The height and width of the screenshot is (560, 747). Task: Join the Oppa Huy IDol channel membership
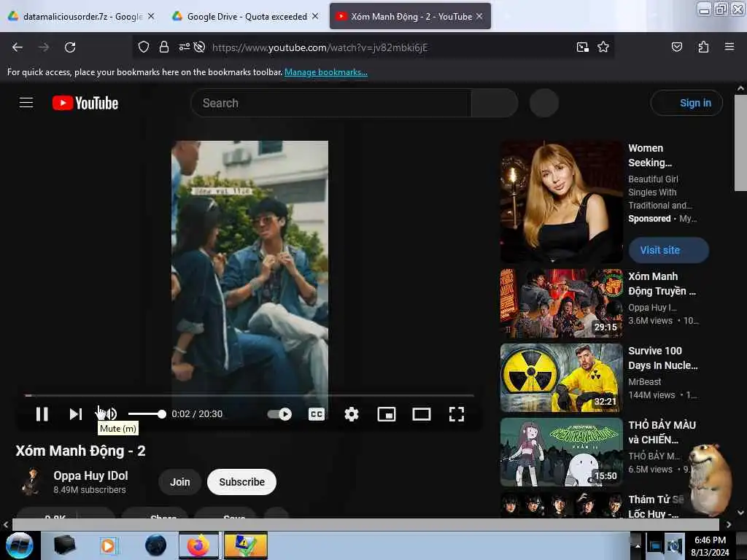(x=180, y=482)
